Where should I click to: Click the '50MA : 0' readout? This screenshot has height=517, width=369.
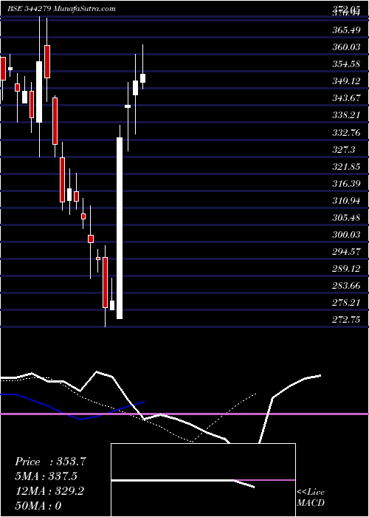pyautogui.click(x=38, y=506)
